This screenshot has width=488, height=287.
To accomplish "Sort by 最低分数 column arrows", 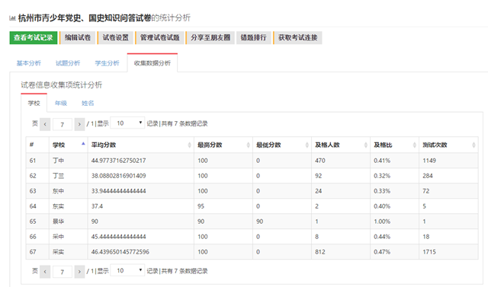I will tap(307, 145).
